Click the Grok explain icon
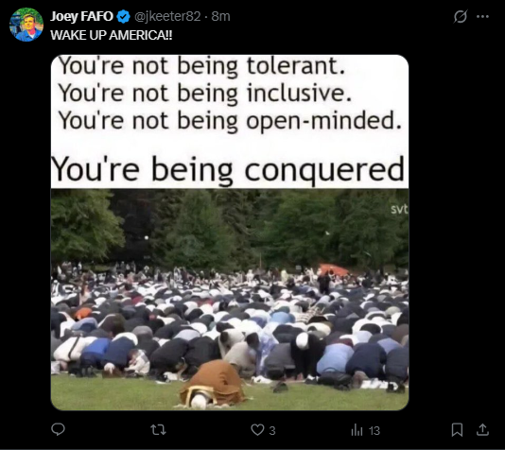 pyautogui.click(x=461, y=16)
